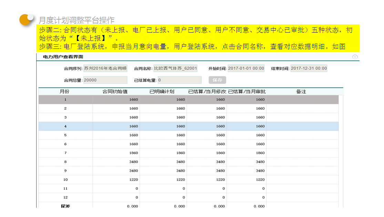Click the 保存 button
Screen dimensions: 384x217
[x=217, y=80]
